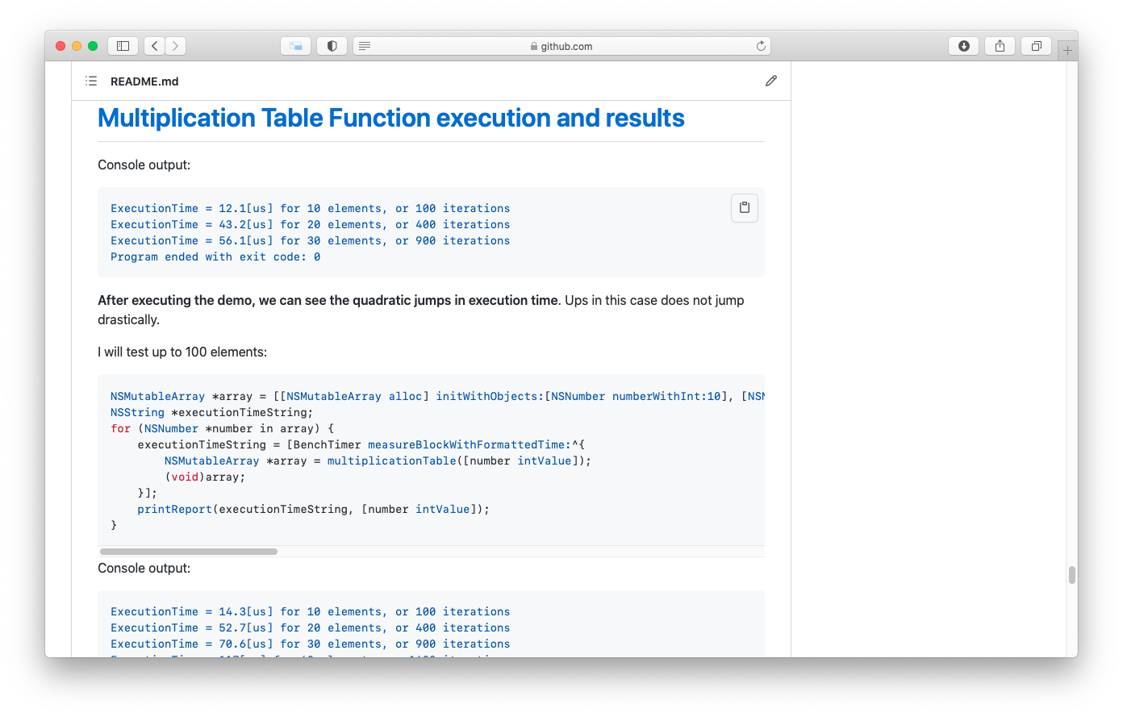The width and height of the screenshot is (1123, 717).
Task: Click the README.md file title
Action: click(x=144, y=81)
